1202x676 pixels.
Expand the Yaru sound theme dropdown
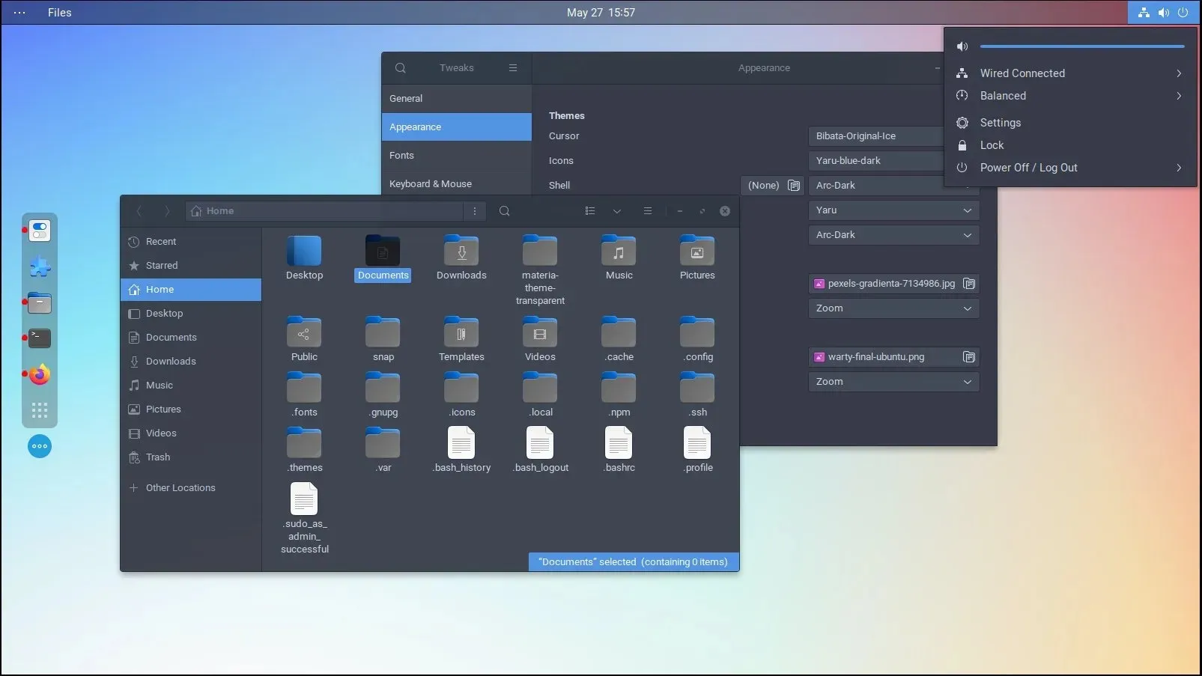(x=893, y=210)
